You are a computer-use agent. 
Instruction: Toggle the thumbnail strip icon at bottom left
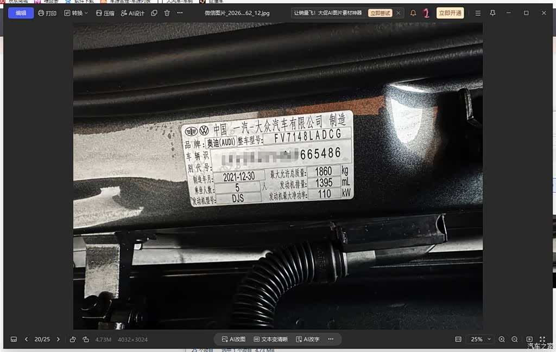[x=14, y=339]
